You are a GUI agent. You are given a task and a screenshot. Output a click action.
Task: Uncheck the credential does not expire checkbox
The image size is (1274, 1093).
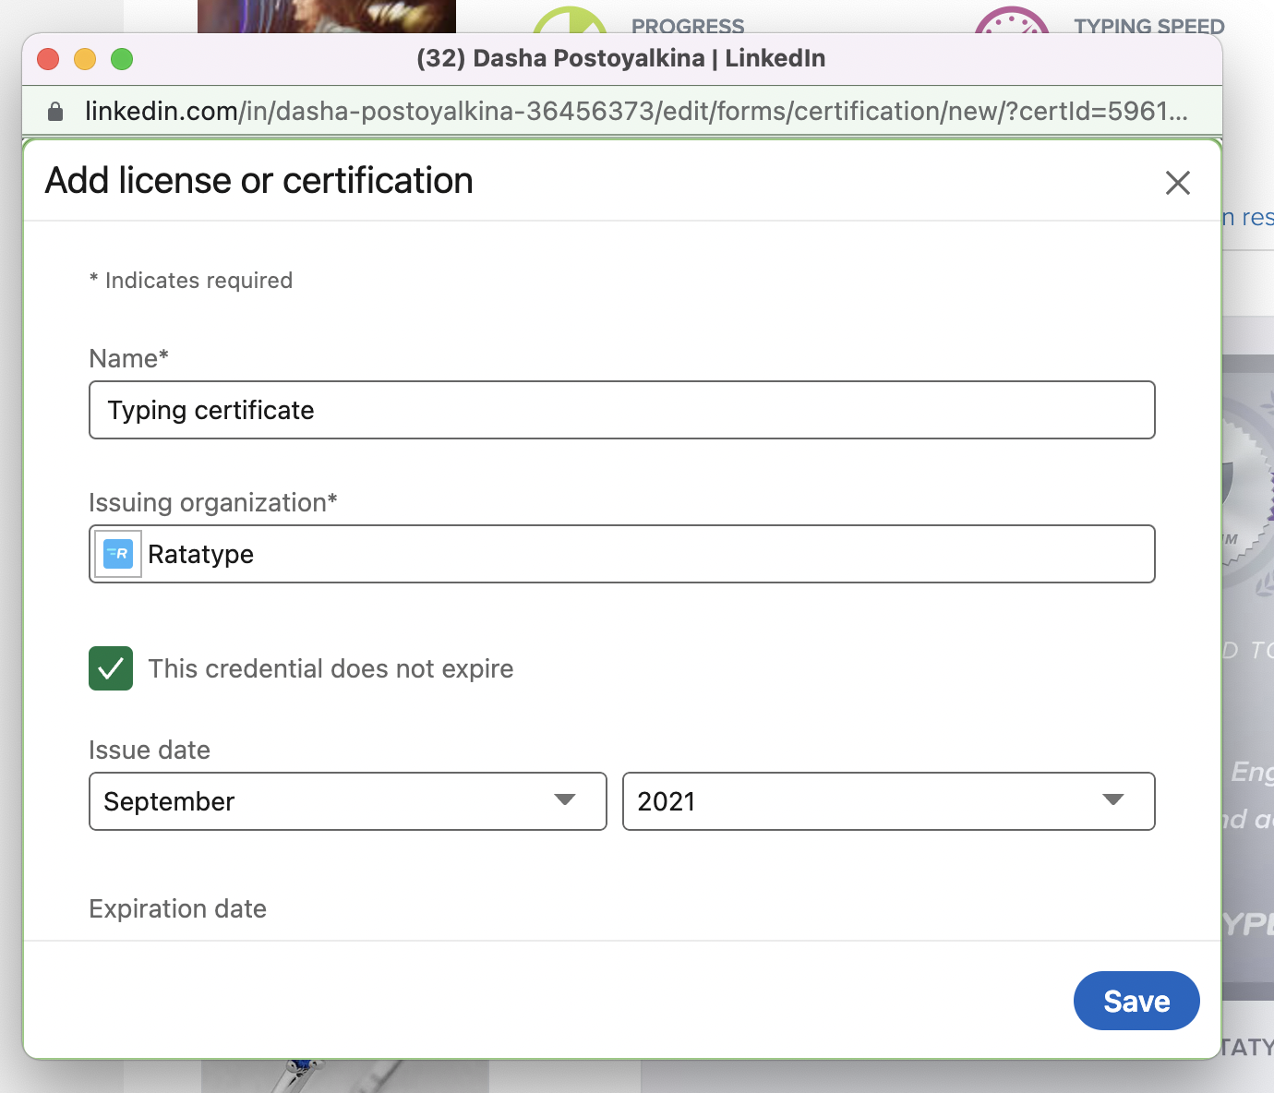(111, 668)
